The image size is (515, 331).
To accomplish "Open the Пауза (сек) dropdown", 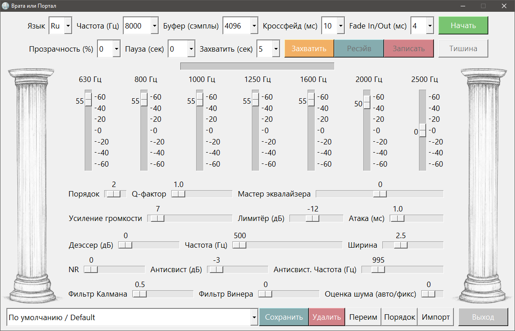I will [192, 49].
